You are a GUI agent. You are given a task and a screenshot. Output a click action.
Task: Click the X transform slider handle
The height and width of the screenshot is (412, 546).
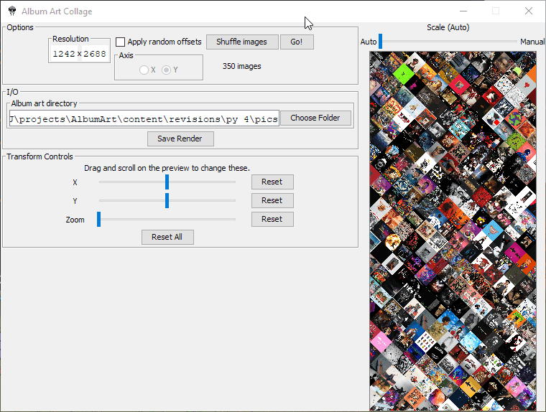(x=167, y=182)
